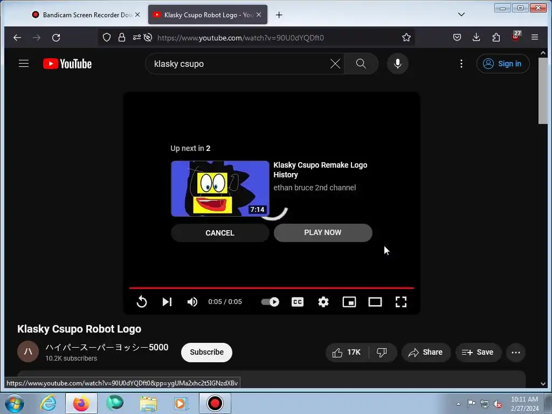The width and height of the screenshot is (552, 414).
Task: Close the Klasky Csupo Robot Logo tab
Action: click(259, 15)
